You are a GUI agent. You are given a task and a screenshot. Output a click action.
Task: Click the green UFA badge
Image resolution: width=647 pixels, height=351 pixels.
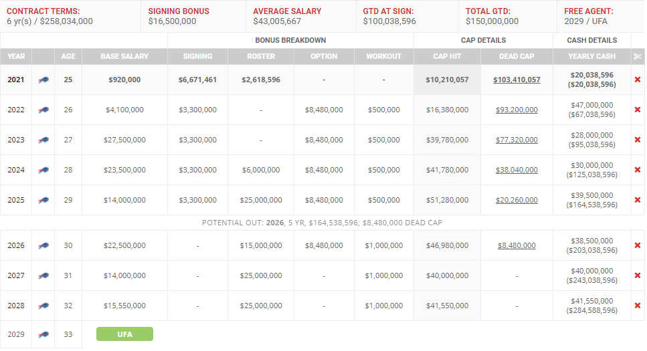point(124,334)
